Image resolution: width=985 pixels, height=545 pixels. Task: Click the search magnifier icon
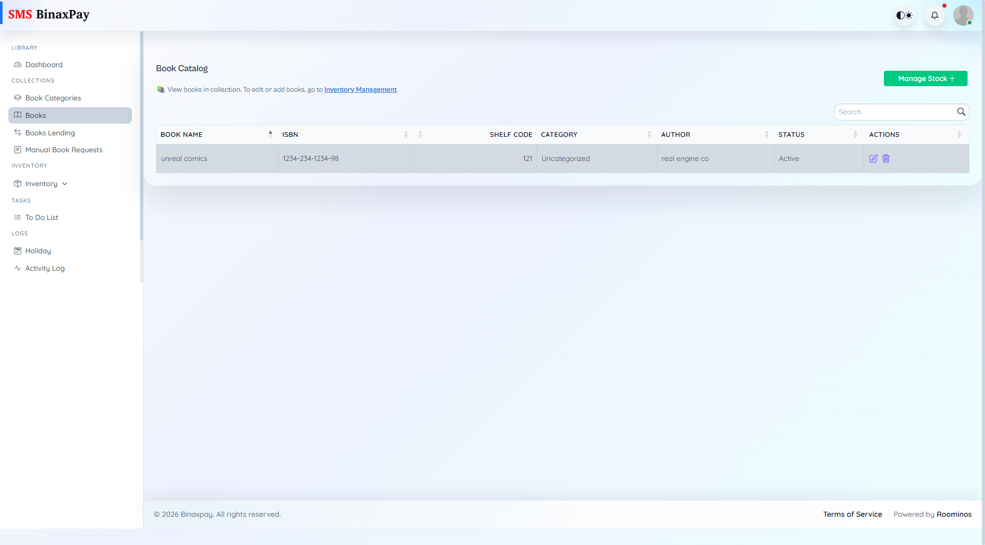pyautogui.click(x=961, y=112)
